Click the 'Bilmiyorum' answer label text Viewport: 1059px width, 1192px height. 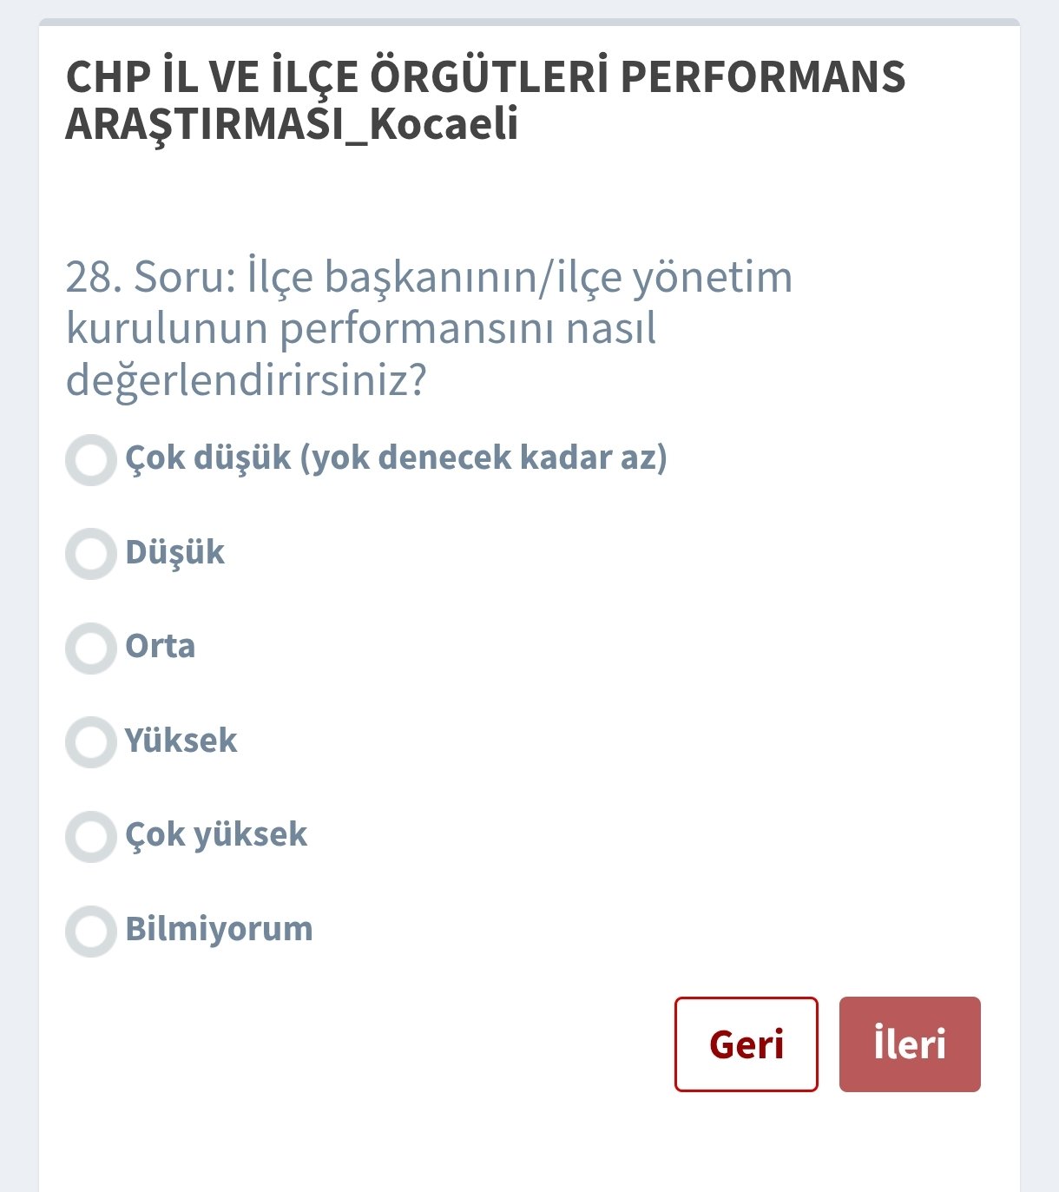pyautogui.click(x=219, y=929)
